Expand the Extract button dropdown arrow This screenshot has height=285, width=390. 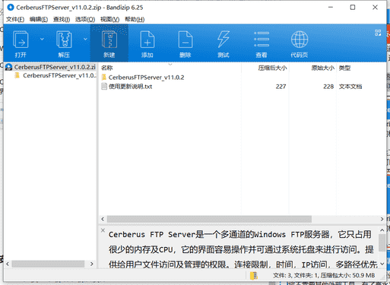tap(85, 39)
